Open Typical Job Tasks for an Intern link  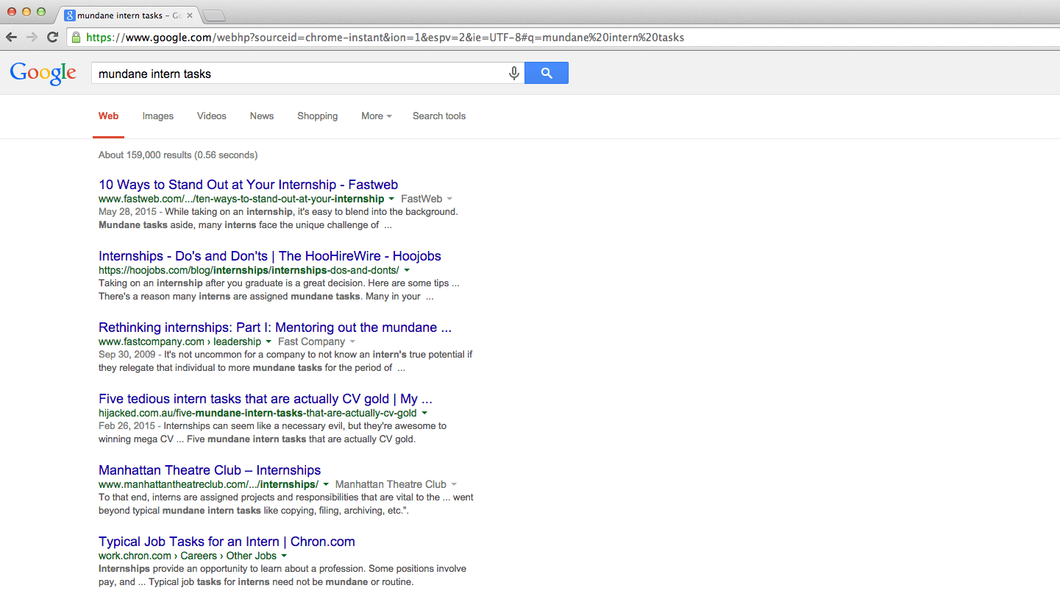pyautogui.click(x=227, y=542)
